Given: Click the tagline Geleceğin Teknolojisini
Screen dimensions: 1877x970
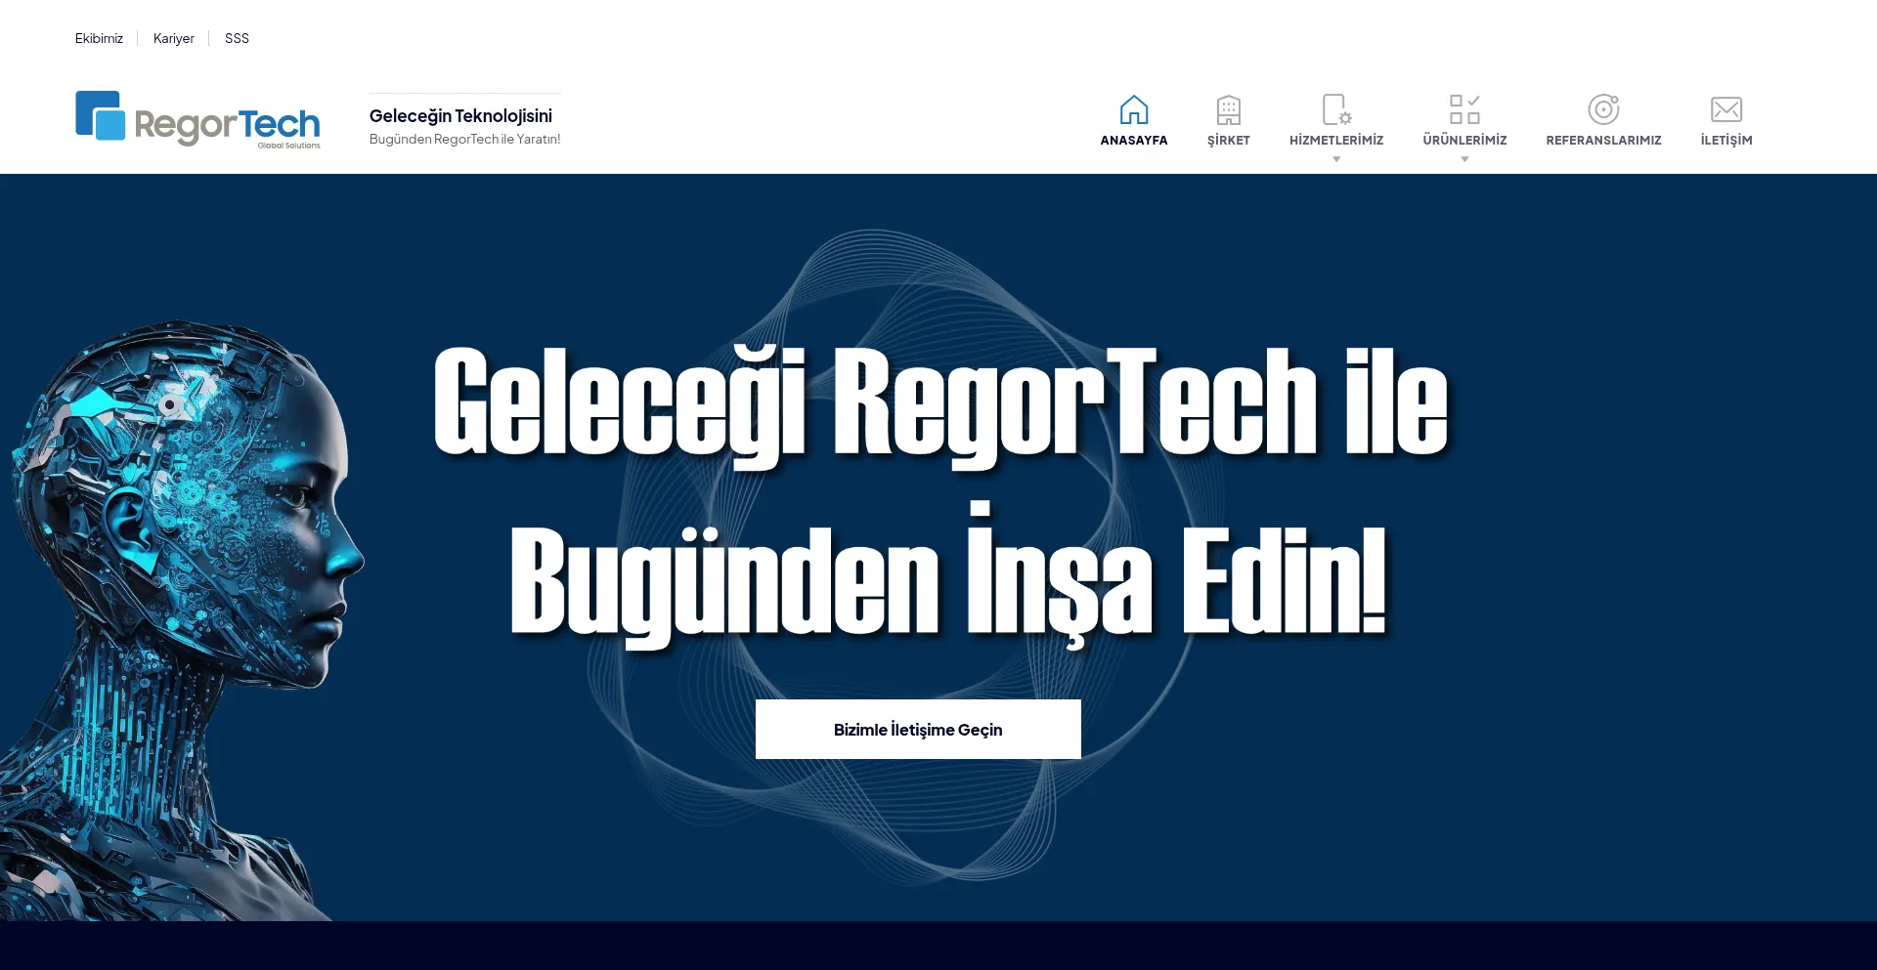Looking at the screenshot, I should (x=460, y=115).
